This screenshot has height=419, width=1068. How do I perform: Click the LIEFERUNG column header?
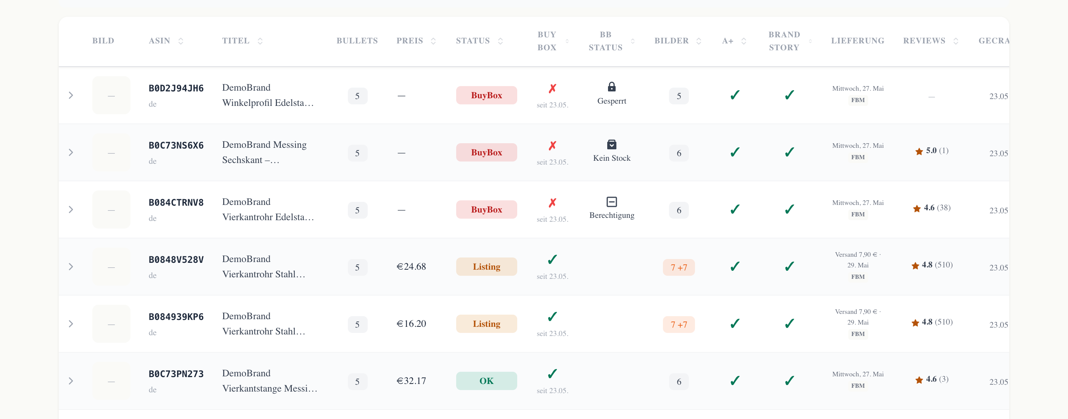click(857, 41)
